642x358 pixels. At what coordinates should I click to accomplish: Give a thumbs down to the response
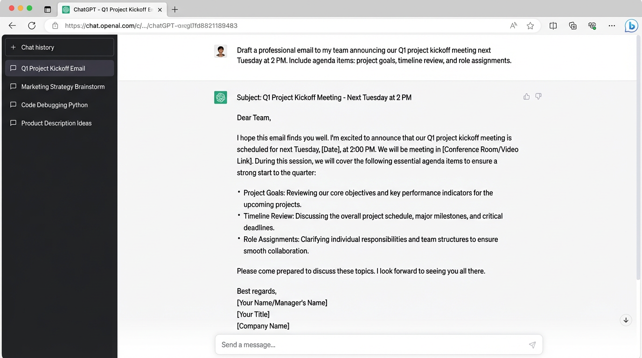538,96
